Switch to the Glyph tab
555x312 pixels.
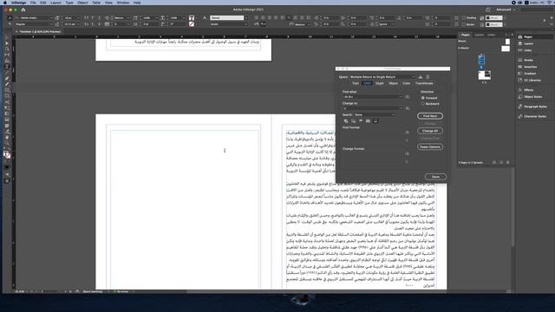[x=380, y=83]
